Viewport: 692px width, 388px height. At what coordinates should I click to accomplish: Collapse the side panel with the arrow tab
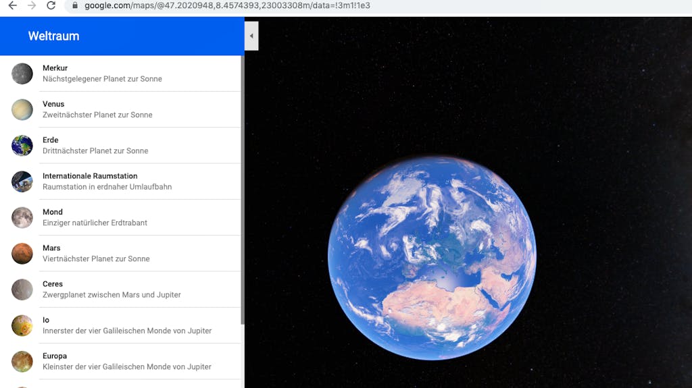pyautogui.click(x=251, y=36)
